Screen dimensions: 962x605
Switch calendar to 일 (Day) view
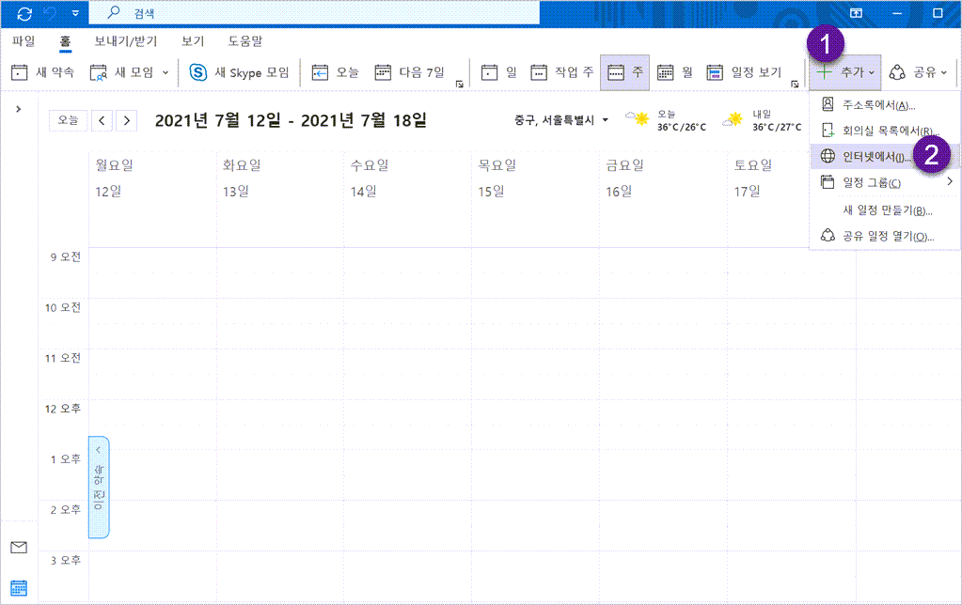click(x=498, y=71)
